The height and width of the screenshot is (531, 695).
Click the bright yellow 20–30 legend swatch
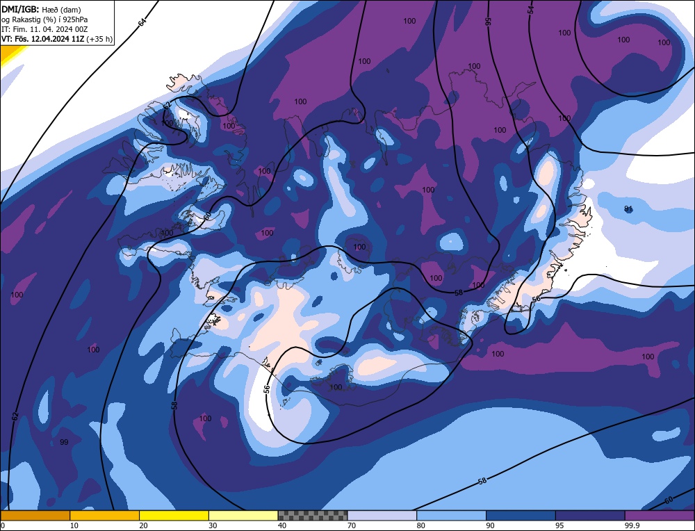tap(174, 516)
